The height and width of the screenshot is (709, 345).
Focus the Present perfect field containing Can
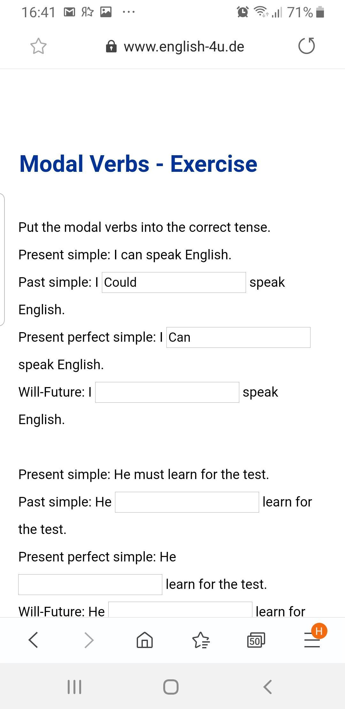(238, 337)
